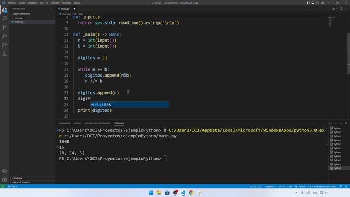Select the TERMINAL panel tab
Screen dimensions: 350x197
[119, 123]
